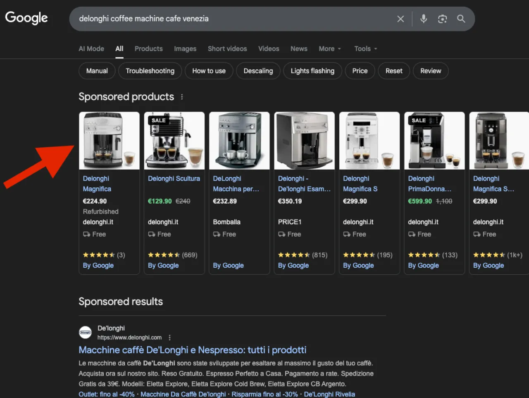Click the (815) star rating
This screenshot has width=529, height=398.
pos(303,255)
